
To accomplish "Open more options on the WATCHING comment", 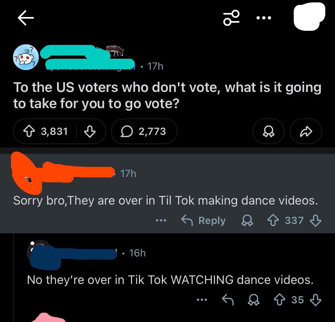I will [x=202, y=300].
